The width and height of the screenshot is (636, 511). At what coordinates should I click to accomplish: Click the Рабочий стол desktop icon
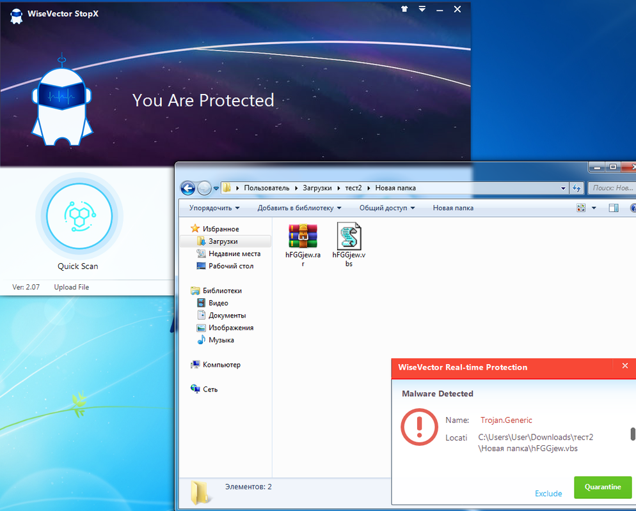point(201,266)
